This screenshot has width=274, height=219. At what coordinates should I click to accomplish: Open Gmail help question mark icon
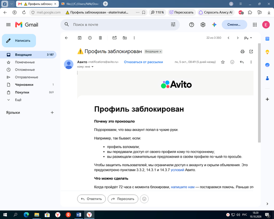191,25
